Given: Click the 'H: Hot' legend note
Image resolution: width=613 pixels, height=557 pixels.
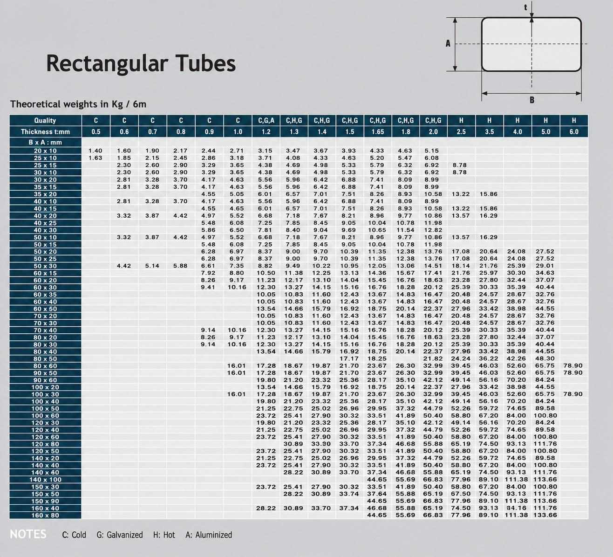Looking at the screenshot, I should coord(164,535).
